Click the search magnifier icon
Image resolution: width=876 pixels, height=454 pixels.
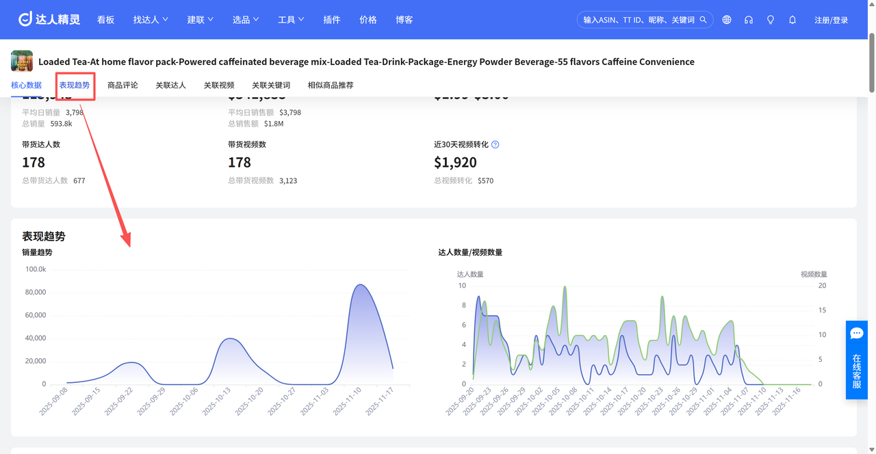click(704, 20)
